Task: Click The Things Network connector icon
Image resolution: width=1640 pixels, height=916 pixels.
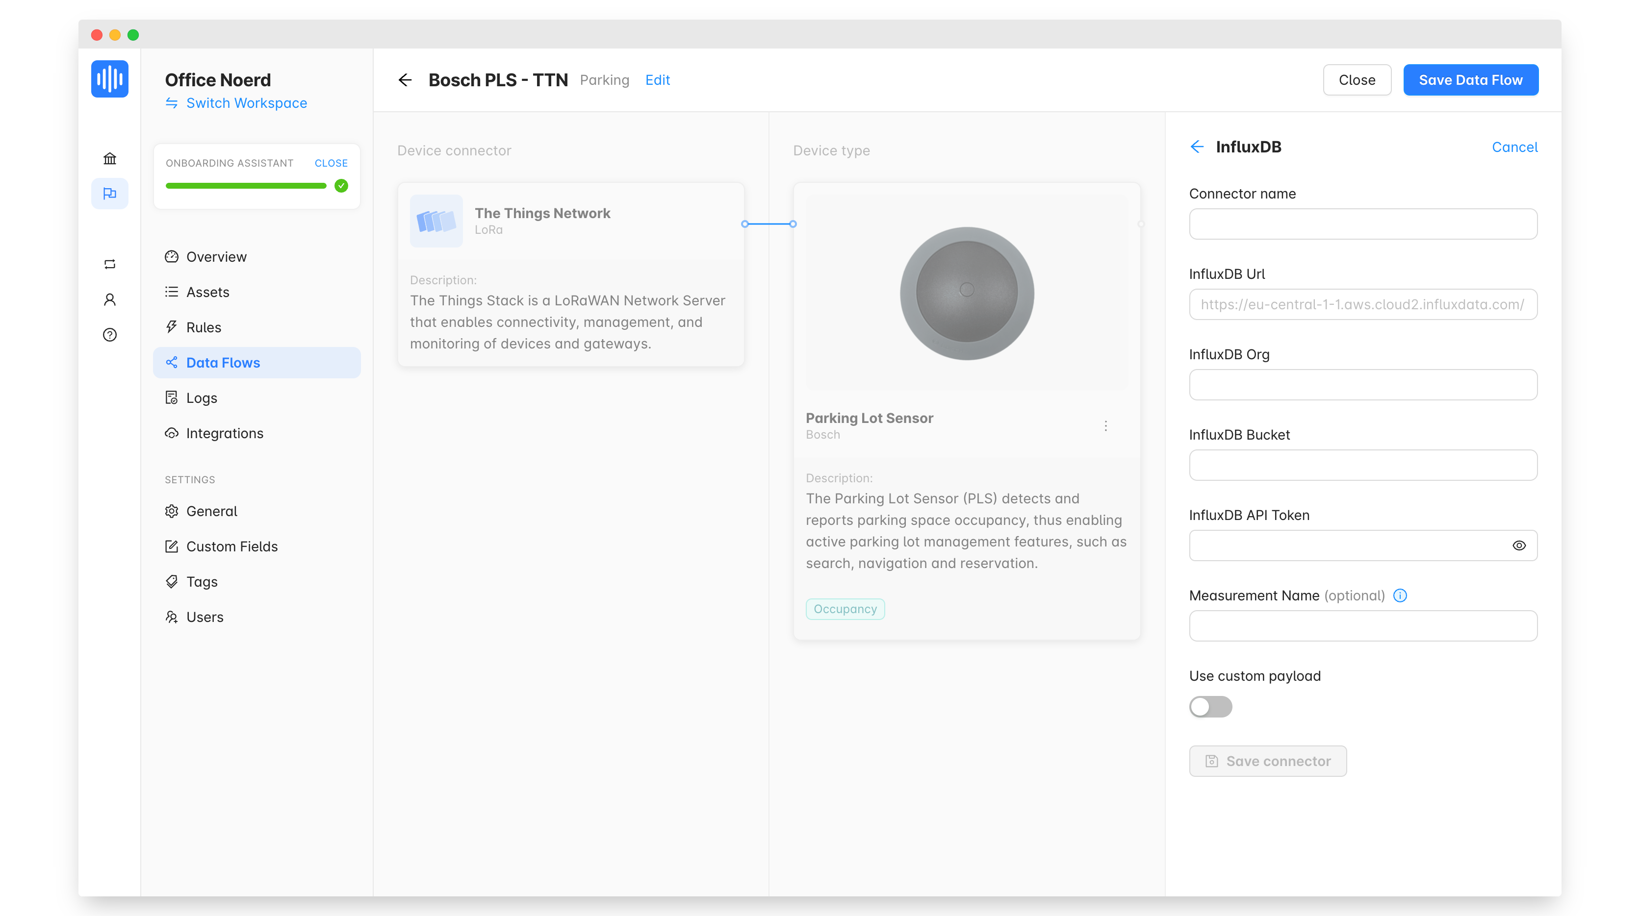Action: pyautogui.click(x=436, y=221)
